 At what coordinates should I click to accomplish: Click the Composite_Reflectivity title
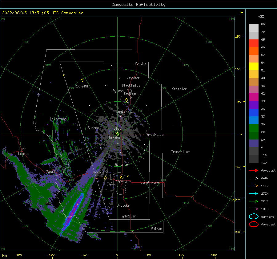(138, 5)
